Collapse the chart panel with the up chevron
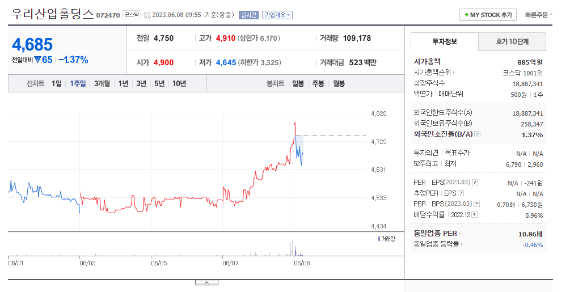570x292 pixels. pos(206,282)
